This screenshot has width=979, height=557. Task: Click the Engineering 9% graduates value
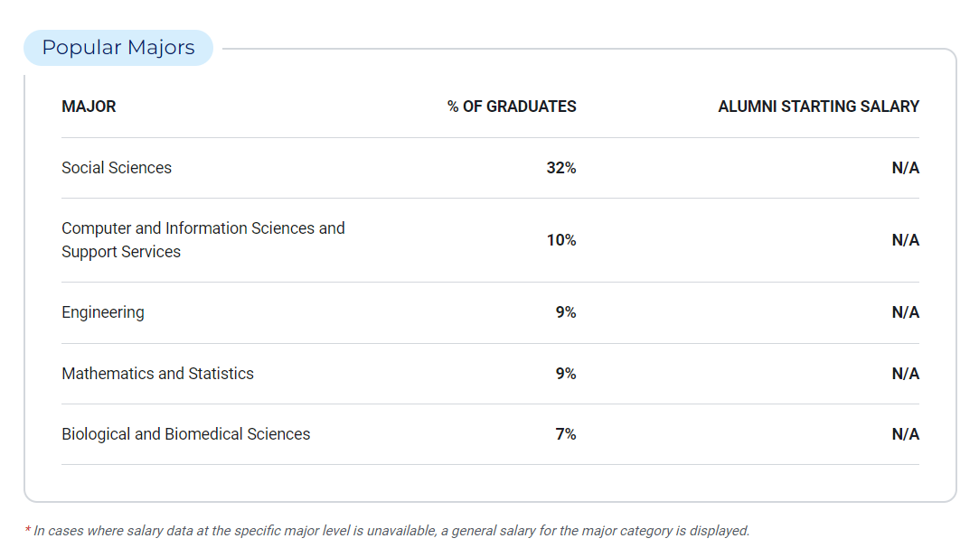(x=566, y=312)
